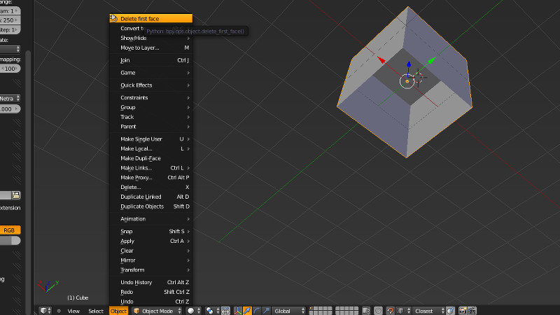Image resolution: width=560 pixels, height=315 pixels.
Task: Choose Undo in Object menu
Action: (x=150, y=302)
